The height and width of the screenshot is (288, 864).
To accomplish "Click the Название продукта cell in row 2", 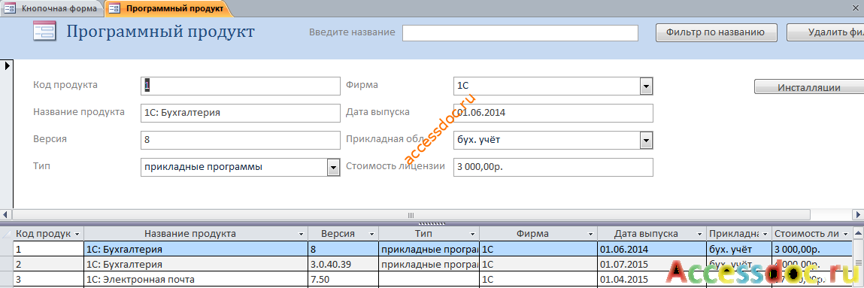I will [196, 265].
